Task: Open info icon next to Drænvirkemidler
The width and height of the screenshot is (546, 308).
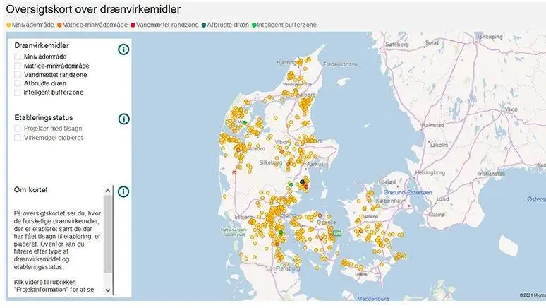Action: (123, 49)
